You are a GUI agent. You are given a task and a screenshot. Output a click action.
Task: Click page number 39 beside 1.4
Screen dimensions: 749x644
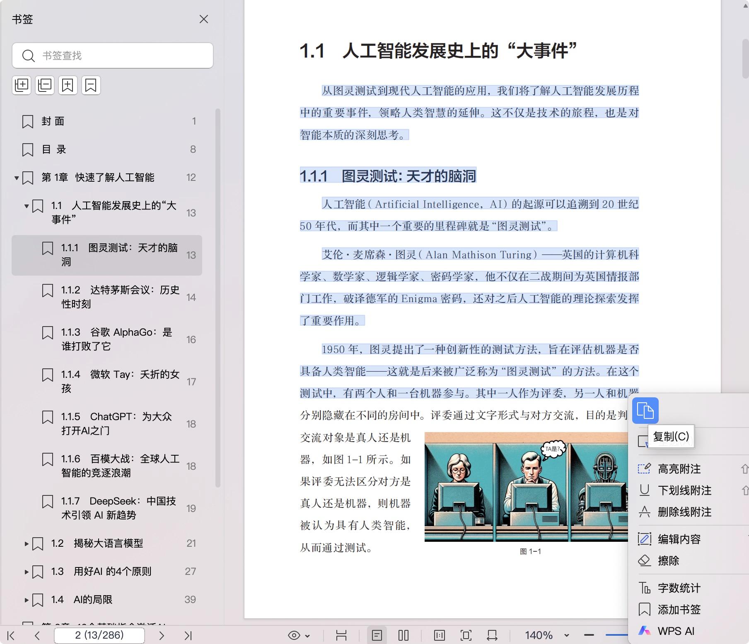coord(190,600)
